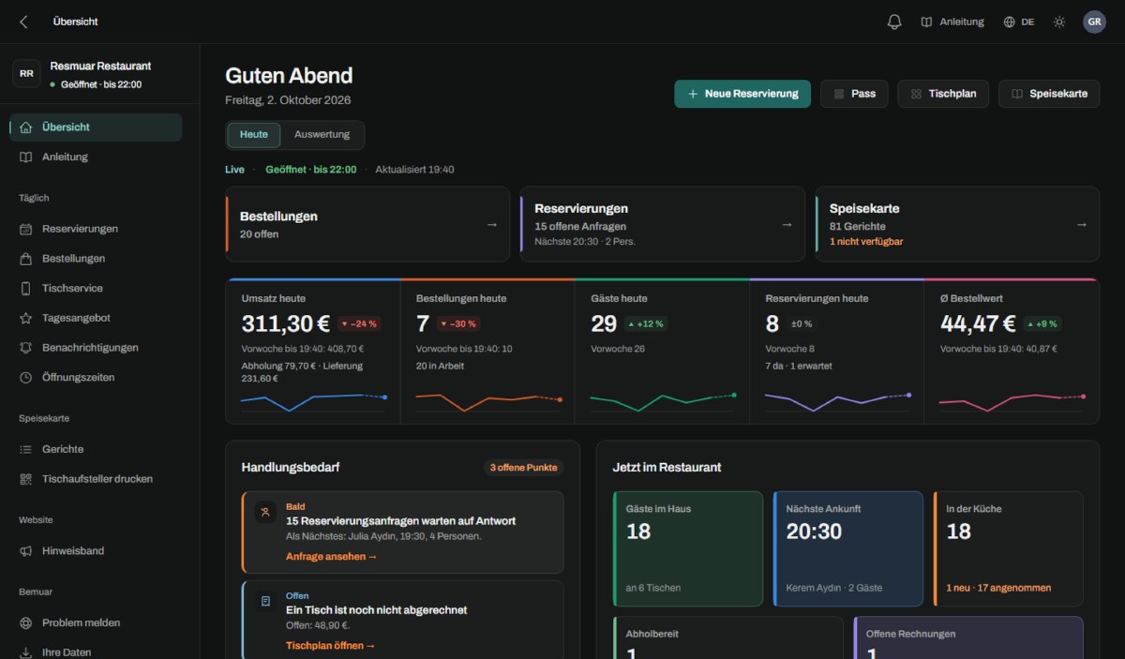
Task: Click the restaurant name Resmuar Restaurant
Action: [x=100, y=67]
